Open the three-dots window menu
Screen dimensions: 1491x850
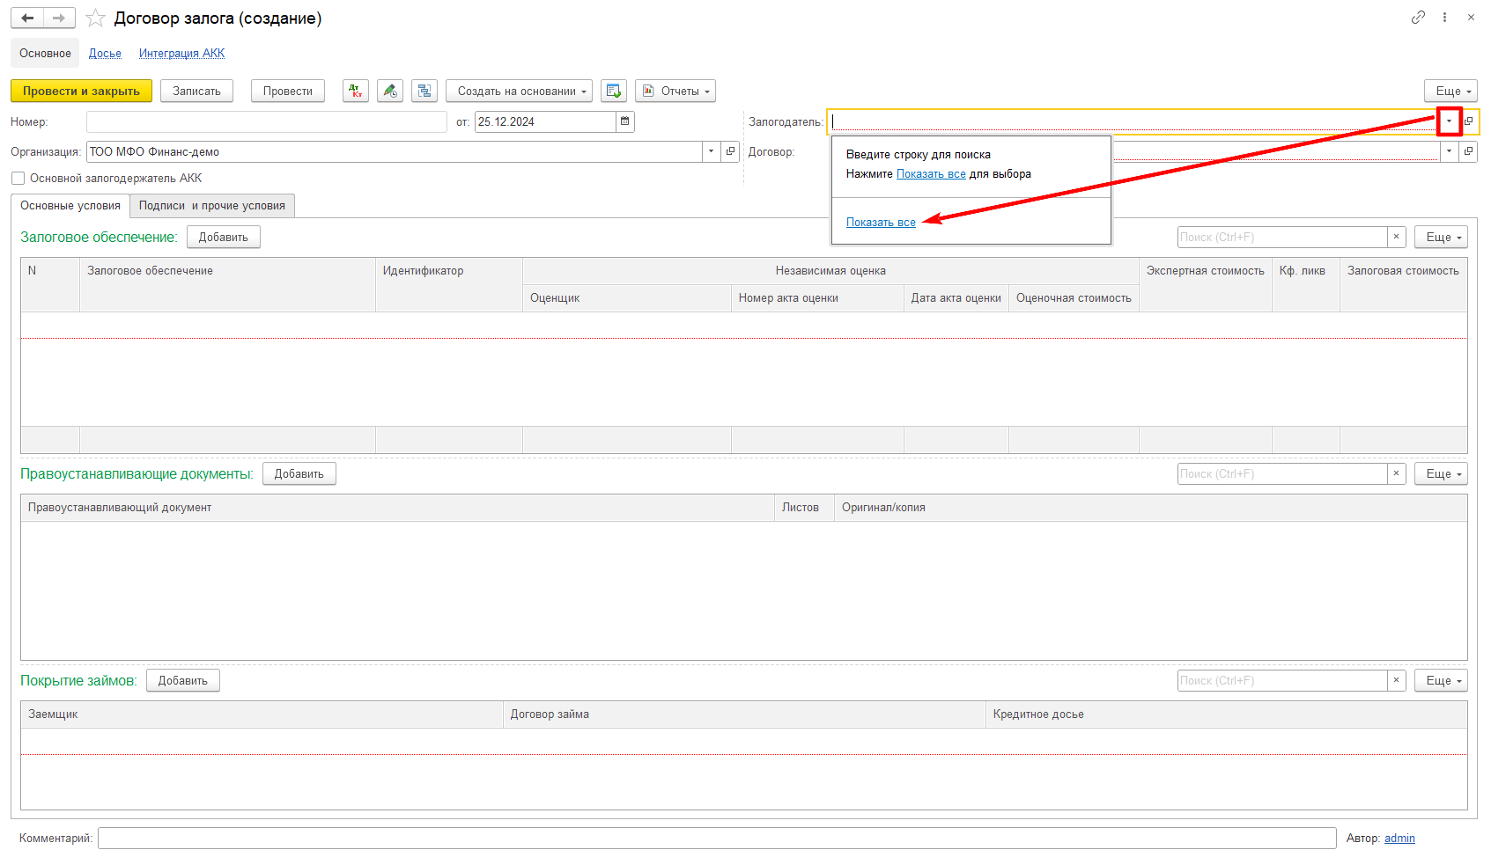(1444, 17)
